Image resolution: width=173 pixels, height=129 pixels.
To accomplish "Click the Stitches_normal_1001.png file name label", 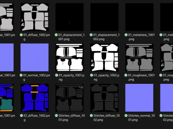I will (141, 118).
